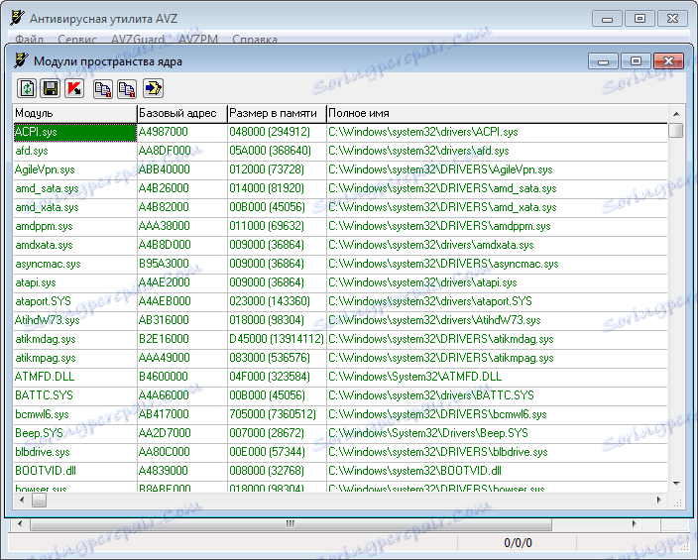Open the Справка menu

pos(255,40)
